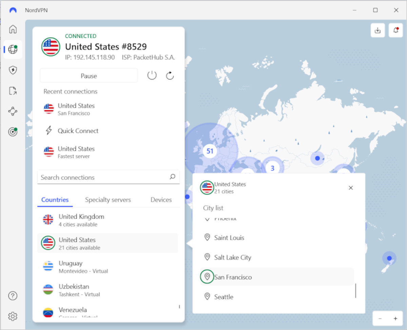Click the Pause button
The height and width of the screenshot is (330, 407).
point(89,76)
